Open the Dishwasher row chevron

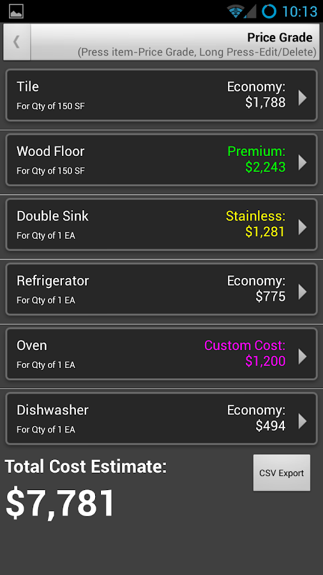click(303, 422)
